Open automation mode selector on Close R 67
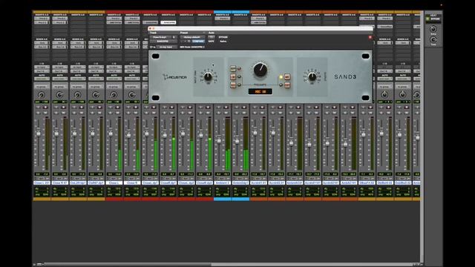 click(59, 79)
